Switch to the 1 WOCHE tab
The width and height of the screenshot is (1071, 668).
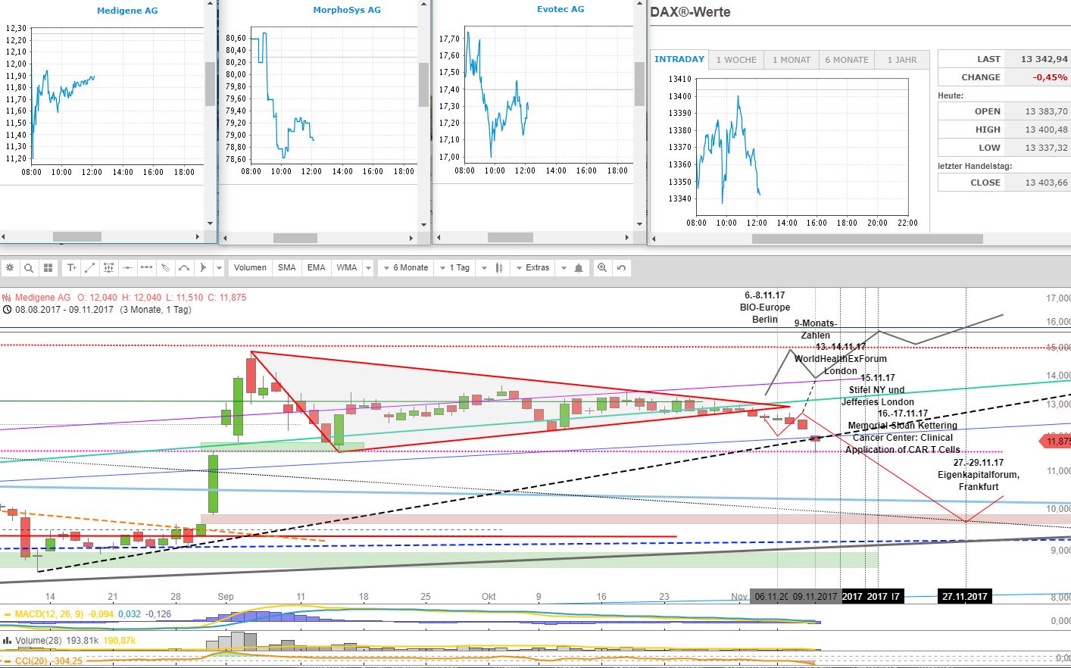coord(735,59)
